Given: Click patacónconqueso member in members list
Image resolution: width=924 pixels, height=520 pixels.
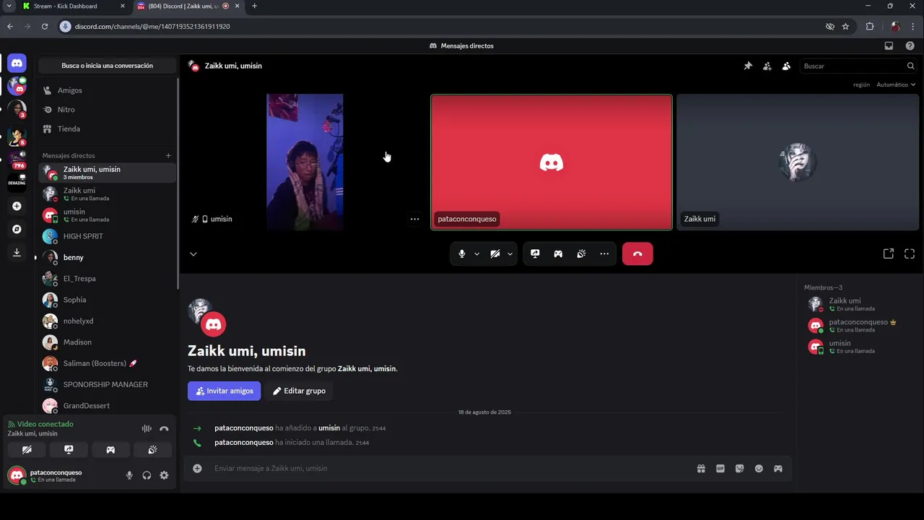Looking at the screenshot, I should (859, 326).
